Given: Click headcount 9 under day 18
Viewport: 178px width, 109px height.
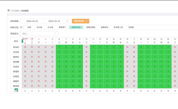Looking at the screenshot, I should tap(141, 91).
